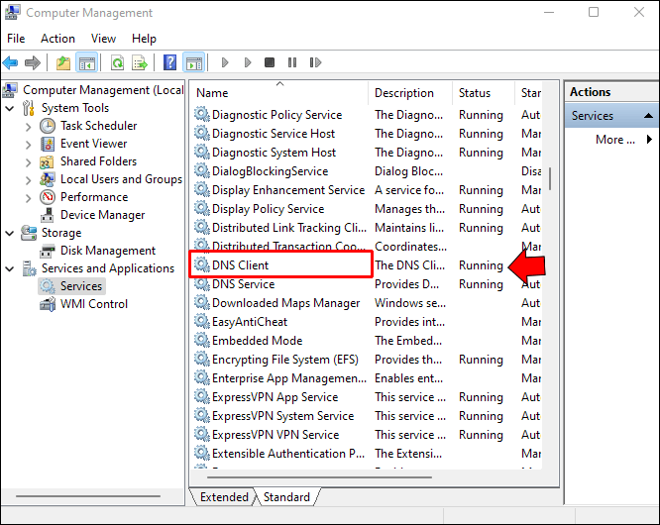
Task: Expand More Actions arrow in Actions pane
Action: pyautogui.click(x=649, y=140)
